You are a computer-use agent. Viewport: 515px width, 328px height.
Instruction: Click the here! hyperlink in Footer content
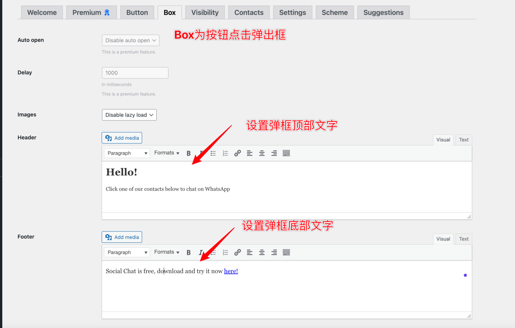(x=231, y=271)
